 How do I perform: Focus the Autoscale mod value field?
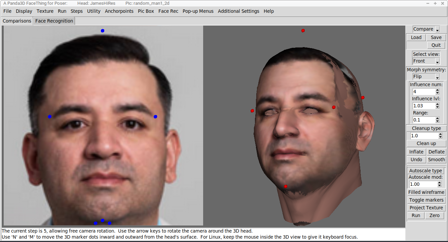point(423,184)
